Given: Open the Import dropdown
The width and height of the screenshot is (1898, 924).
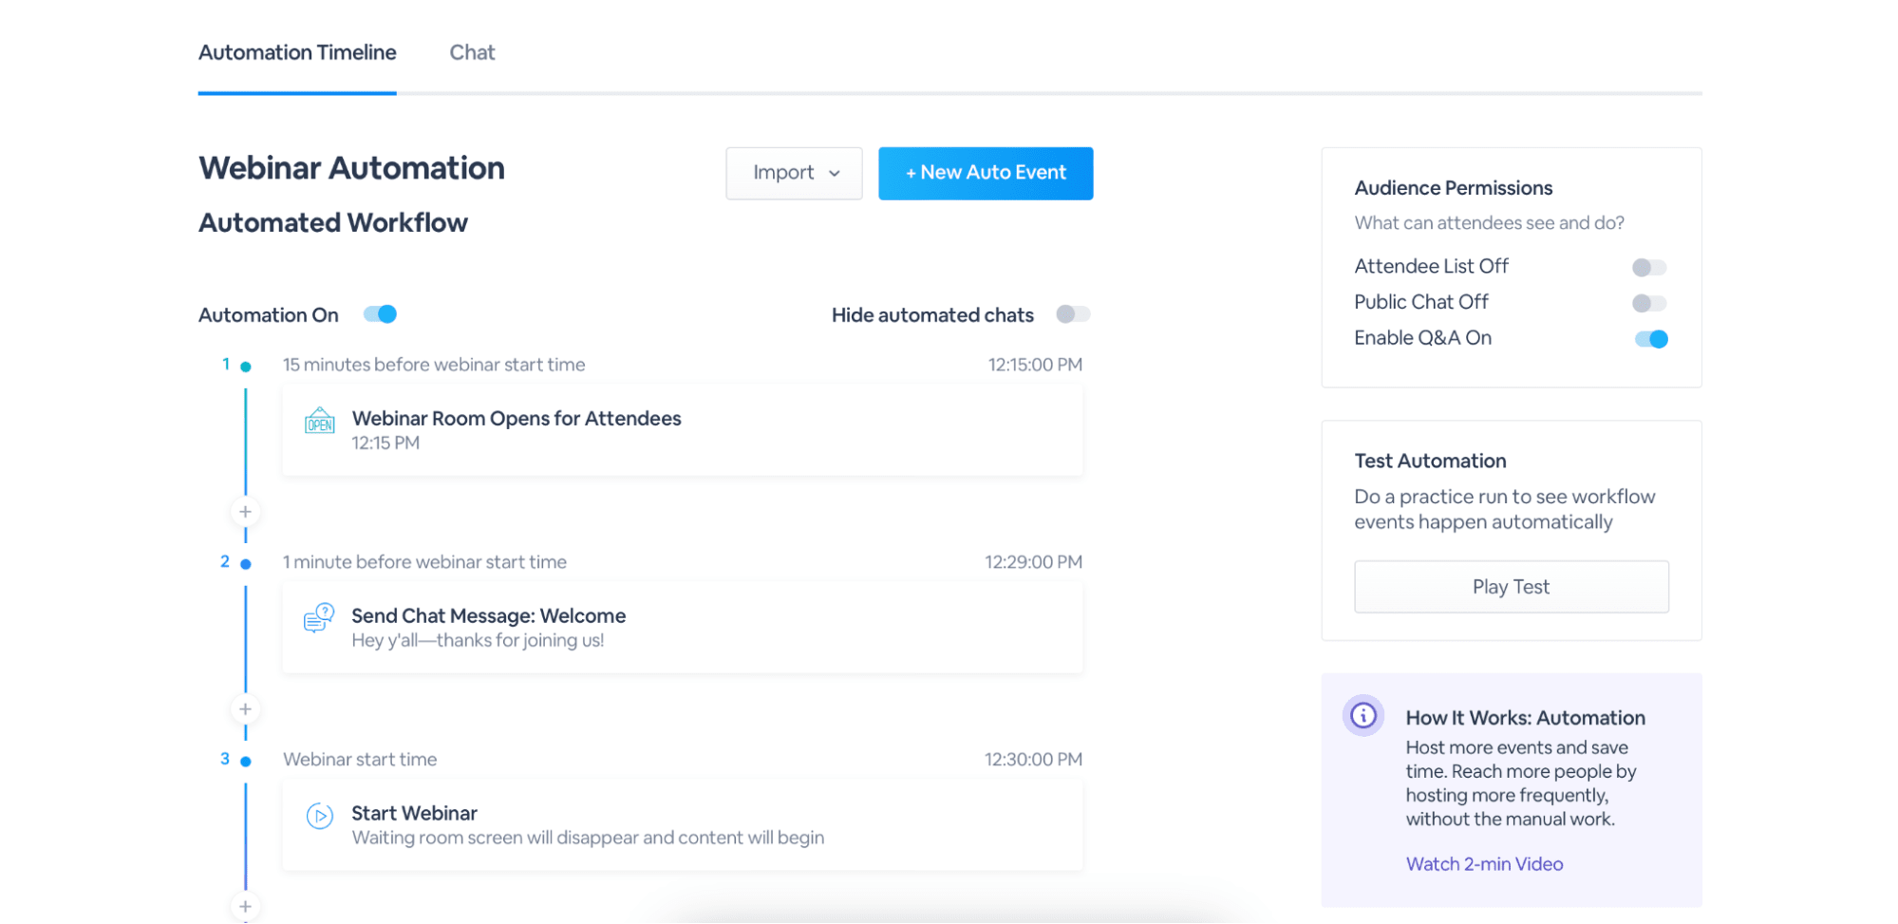Looking at the screenshot, I should pyautogui.click(x=794, y=174).
